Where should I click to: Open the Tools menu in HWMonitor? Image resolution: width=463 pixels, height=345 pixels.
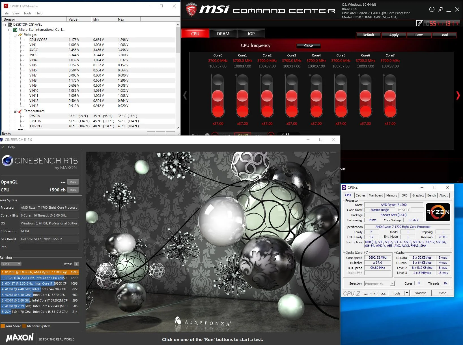pos(27,13)
